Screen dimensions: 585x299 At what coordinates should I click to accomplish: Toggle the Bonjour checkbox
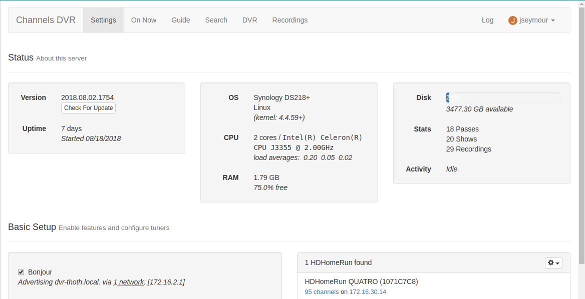click(21, 272)
